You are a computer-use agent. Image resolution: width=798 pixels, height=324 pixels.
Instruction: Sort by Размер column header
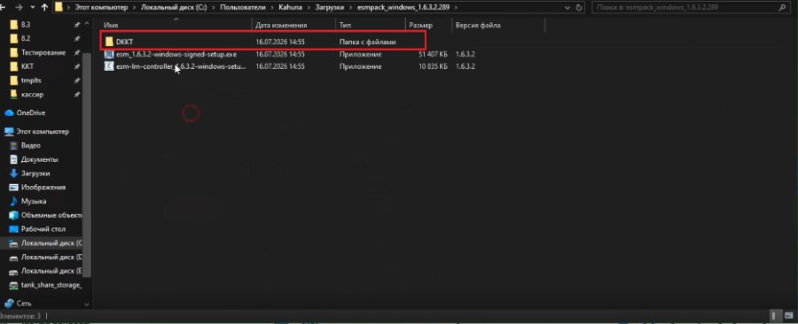428,26
